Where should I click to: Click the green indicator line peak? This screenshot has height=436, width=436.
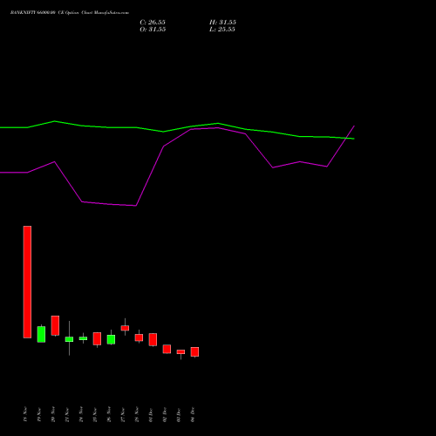click(55, 121)
